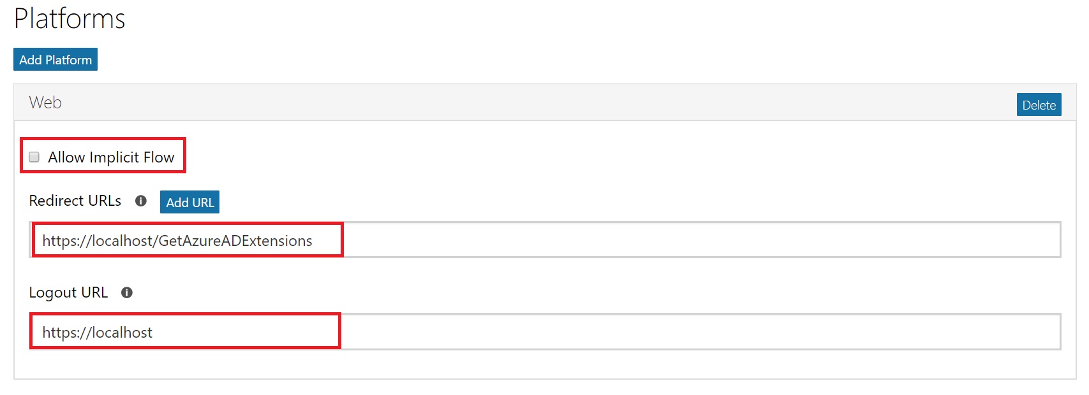Click the GetAzureADExtensions text in redirect URL
The width and height of the screenshot is (1089, 395).
235,241
